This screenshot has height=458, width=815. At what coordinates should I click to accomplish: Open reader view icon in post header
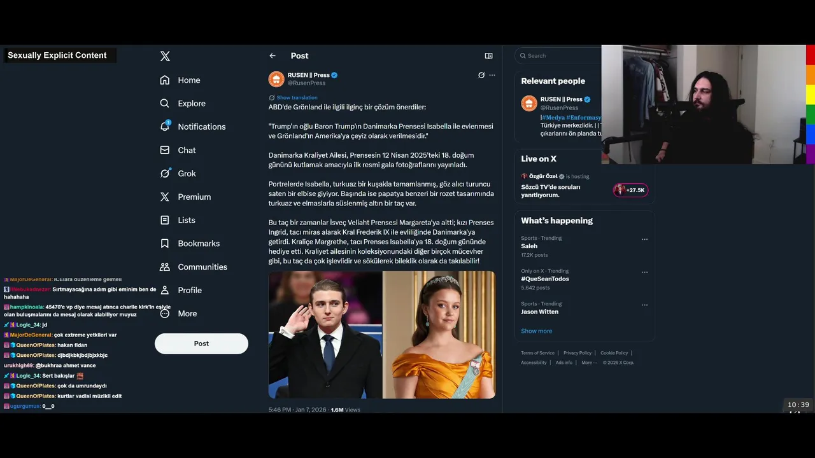[488, 56]
